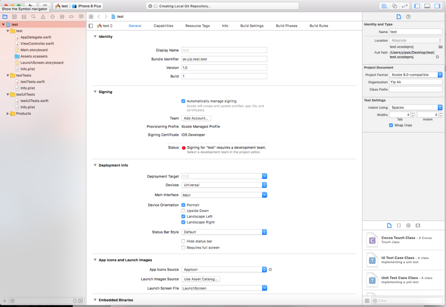This screenshot has width=446, height=307.
Task: Show the Object library
Action: [409, 226]
